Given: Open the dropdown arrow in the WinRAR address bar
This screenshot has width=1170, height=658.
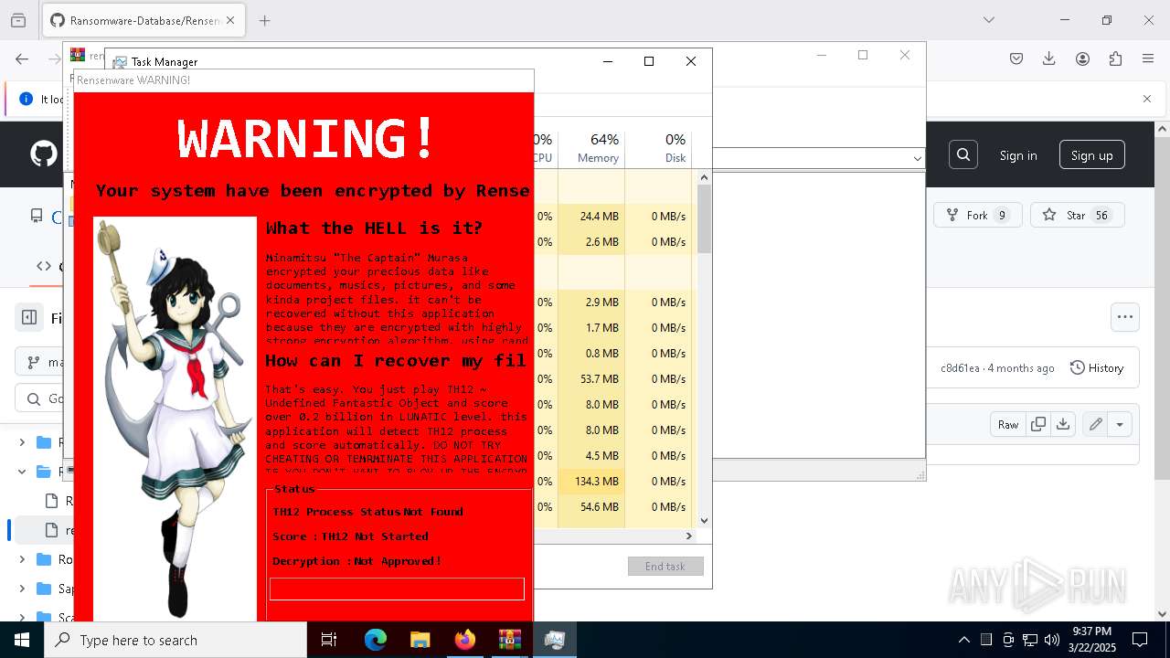Looking at the screenshot, I should click(x=917, y=158).
